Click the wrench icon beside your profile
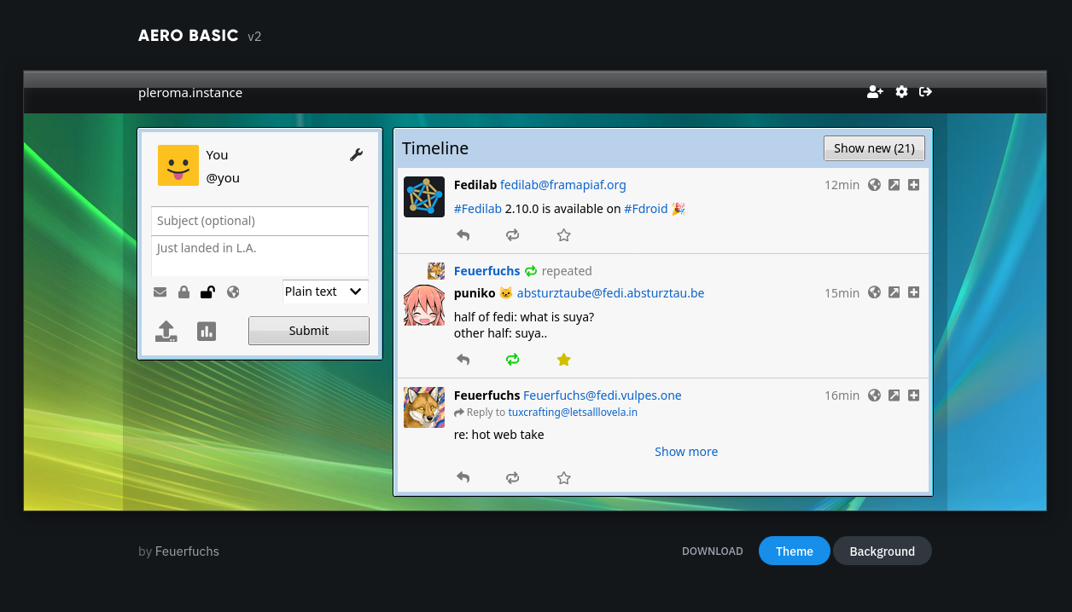Image resolution: width=1072 pixels, height=612 pixels. click(357, 154)
